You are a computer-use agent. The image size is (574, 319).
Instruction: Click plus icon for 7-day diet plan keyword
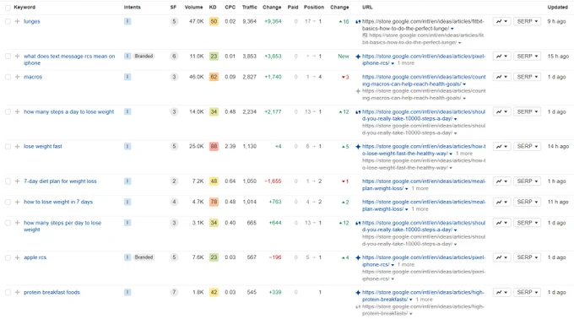17,181
